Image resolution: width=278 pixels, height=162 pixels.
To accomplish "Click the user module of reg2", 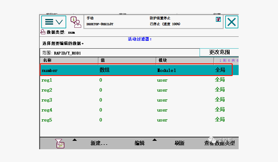I will click(162, 90).
